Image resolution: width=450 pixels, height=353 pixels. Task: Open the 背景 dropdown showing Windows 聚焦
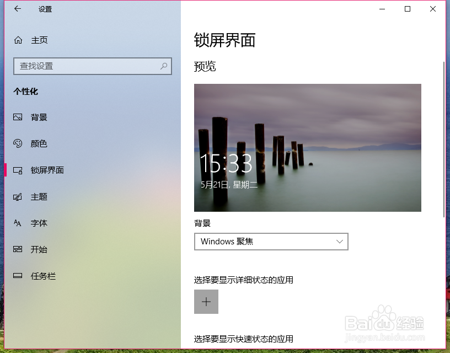(271, 242)
